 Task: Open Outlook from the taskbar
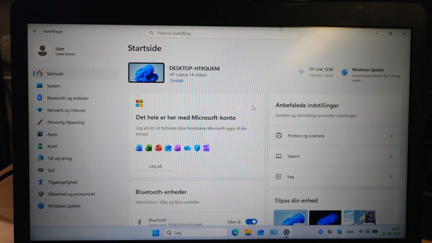261,233
